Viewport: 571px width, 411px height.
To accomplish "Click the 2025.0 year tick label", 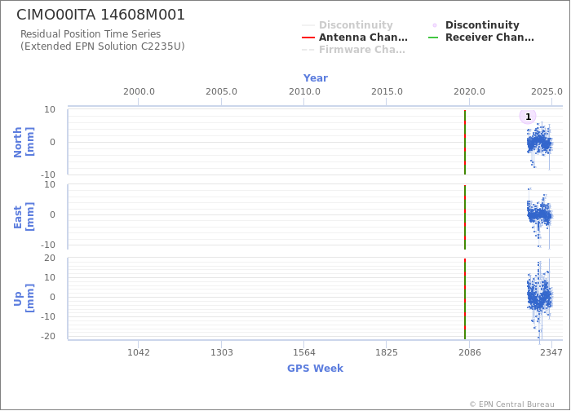I will pyautogui.click(x=547, y=91).
